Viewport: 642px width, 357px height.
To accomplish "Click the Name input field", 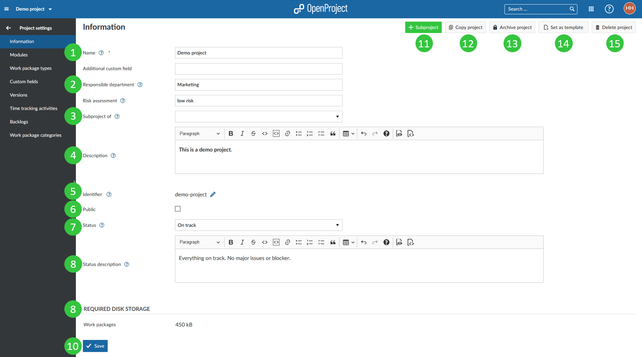I will tap(259, 53).
